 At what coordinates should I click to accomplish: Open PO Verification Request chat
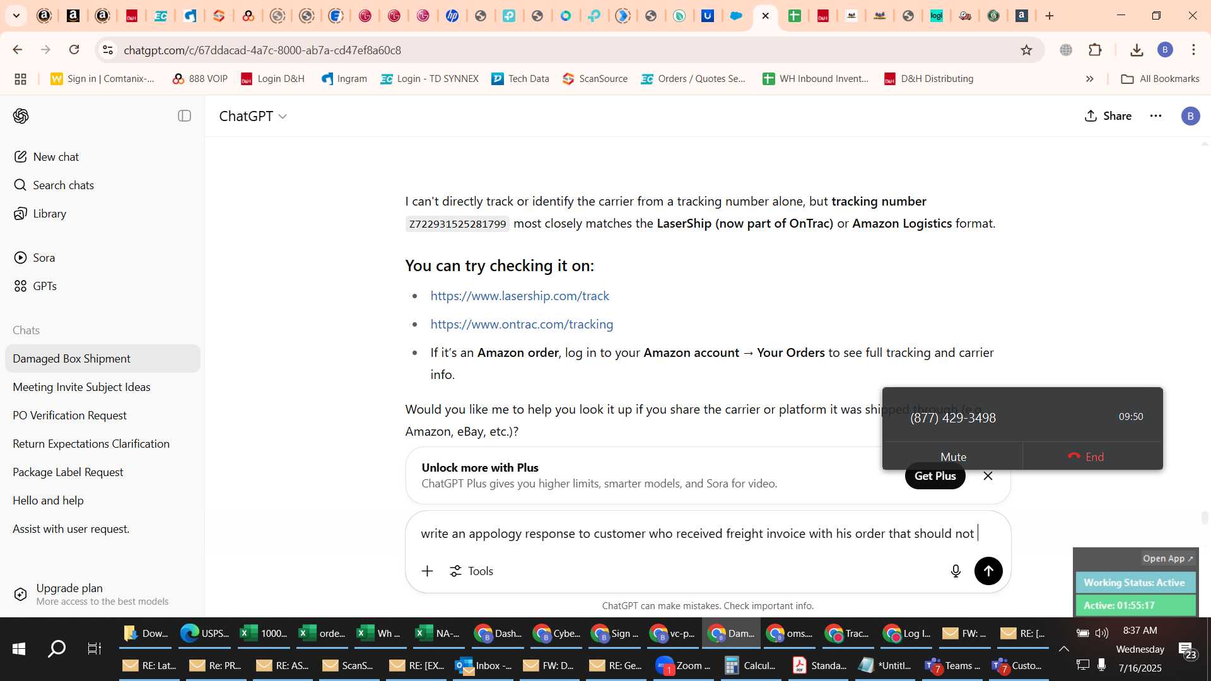[x=103, y=416]
